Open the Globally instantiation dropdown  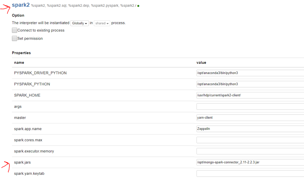tap(80, 23)
